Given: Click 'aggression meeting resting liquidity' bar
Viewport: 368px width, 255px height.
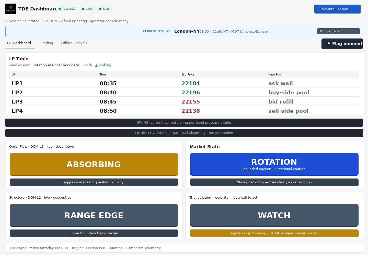Looking at the screenshot, I should [94, 182].
